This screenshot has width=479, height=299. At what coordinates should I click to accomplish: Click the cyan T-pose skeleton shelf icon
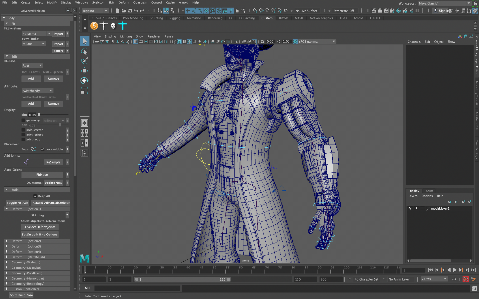(x=123, y=26)
